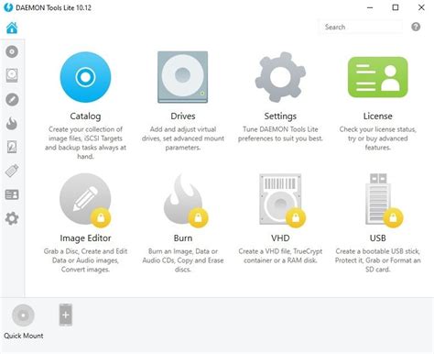Click the License heading text
The image size is (434, 354).
[378, 116]
